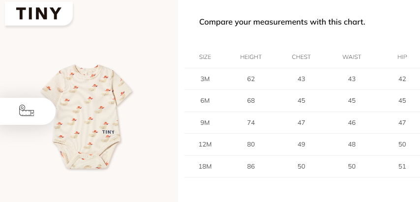Select the WAIST column header
Screen dimensions: 420x202
[x=352, y=57]
